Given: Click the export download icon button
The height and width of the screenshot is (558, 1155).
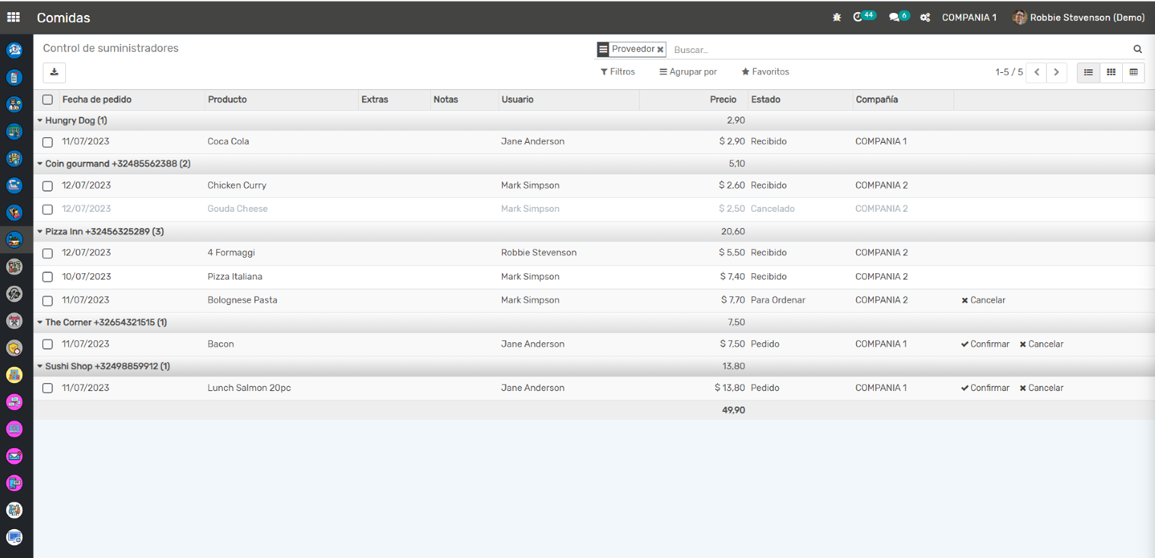Looking at the screenshot, I should 54,72.
